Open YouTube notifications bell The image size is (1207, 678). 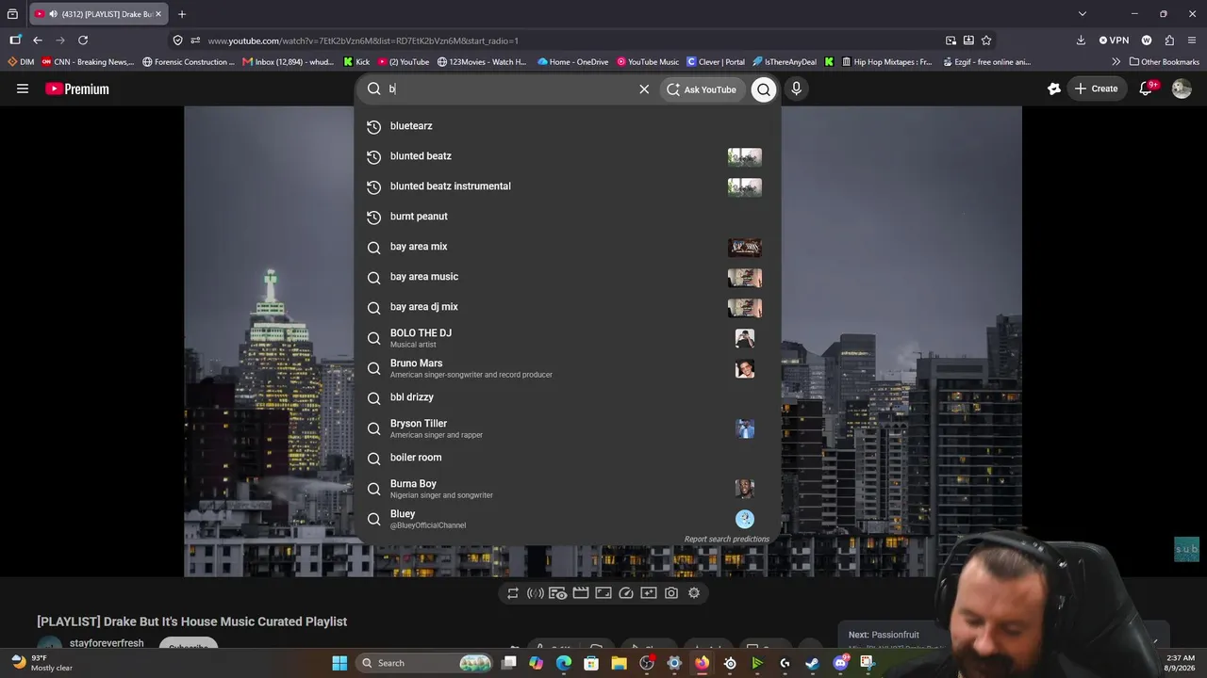(x=1147, y=89)
